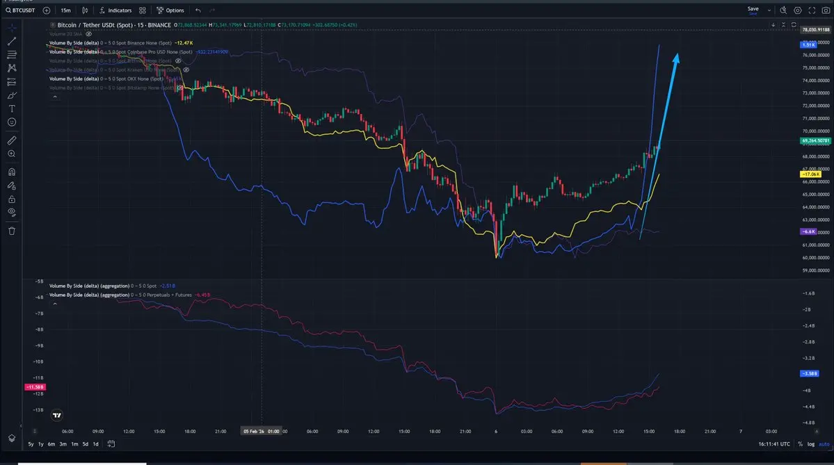Set range to 6m
This screenshot has width=834, height=465.
[51, 444]
